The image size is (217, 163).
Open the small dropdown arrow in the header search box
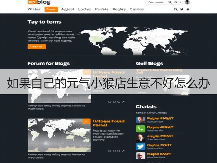tap(180, 2)
